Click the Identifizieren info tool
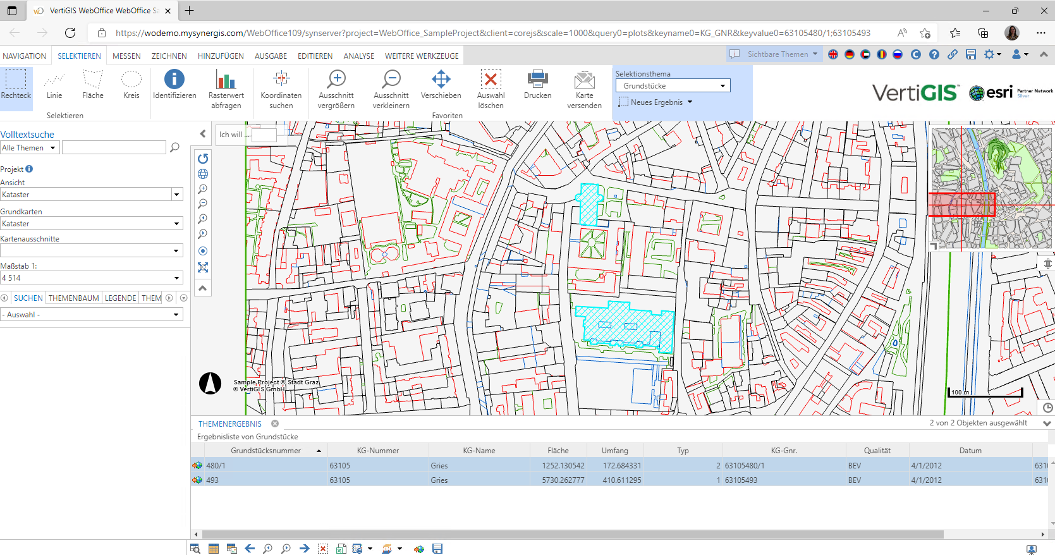 pyautogui.click(x=174, y=85)
